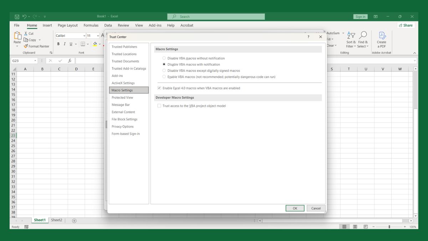Open Trusted Publishers section

click(x=124, y=47)
